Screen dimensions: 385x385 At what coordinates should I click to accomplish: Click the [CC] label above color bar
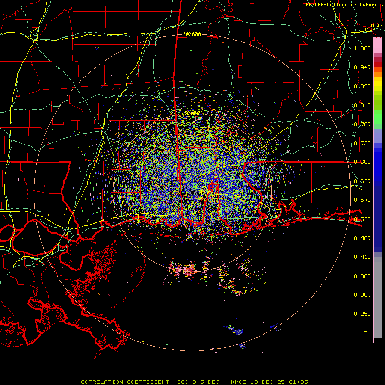365,30
